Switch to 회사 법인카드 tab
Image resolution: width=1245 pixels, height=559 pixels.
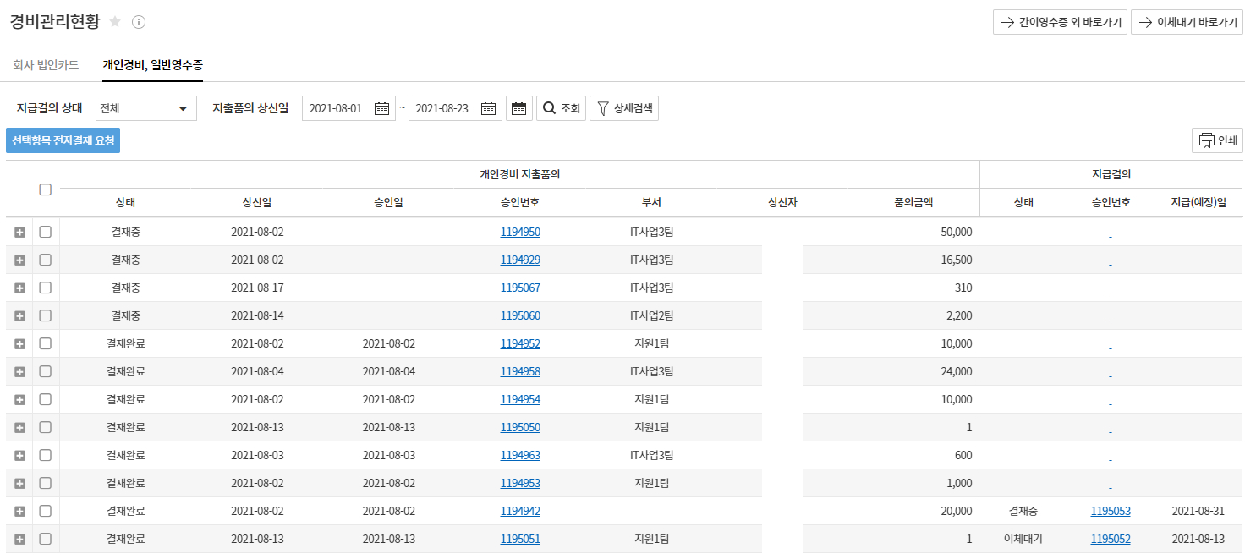47,64
